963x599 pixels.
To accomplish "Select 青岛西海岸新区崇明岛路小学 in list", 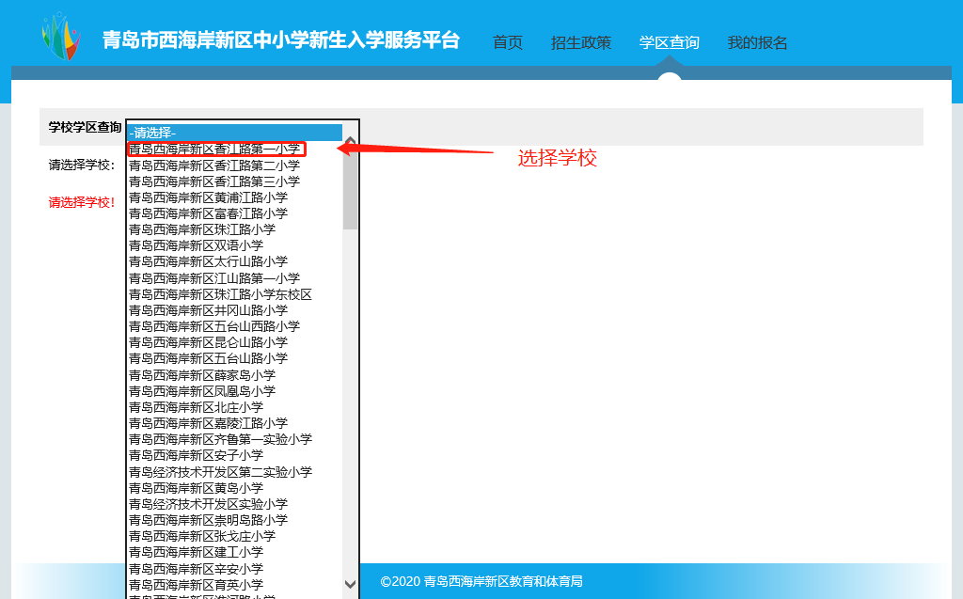I will click(x=234, y=520).
